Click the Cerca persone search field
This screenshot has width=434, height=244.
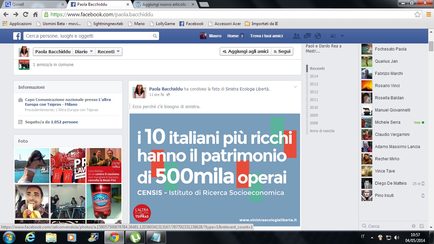pos(87,36)
